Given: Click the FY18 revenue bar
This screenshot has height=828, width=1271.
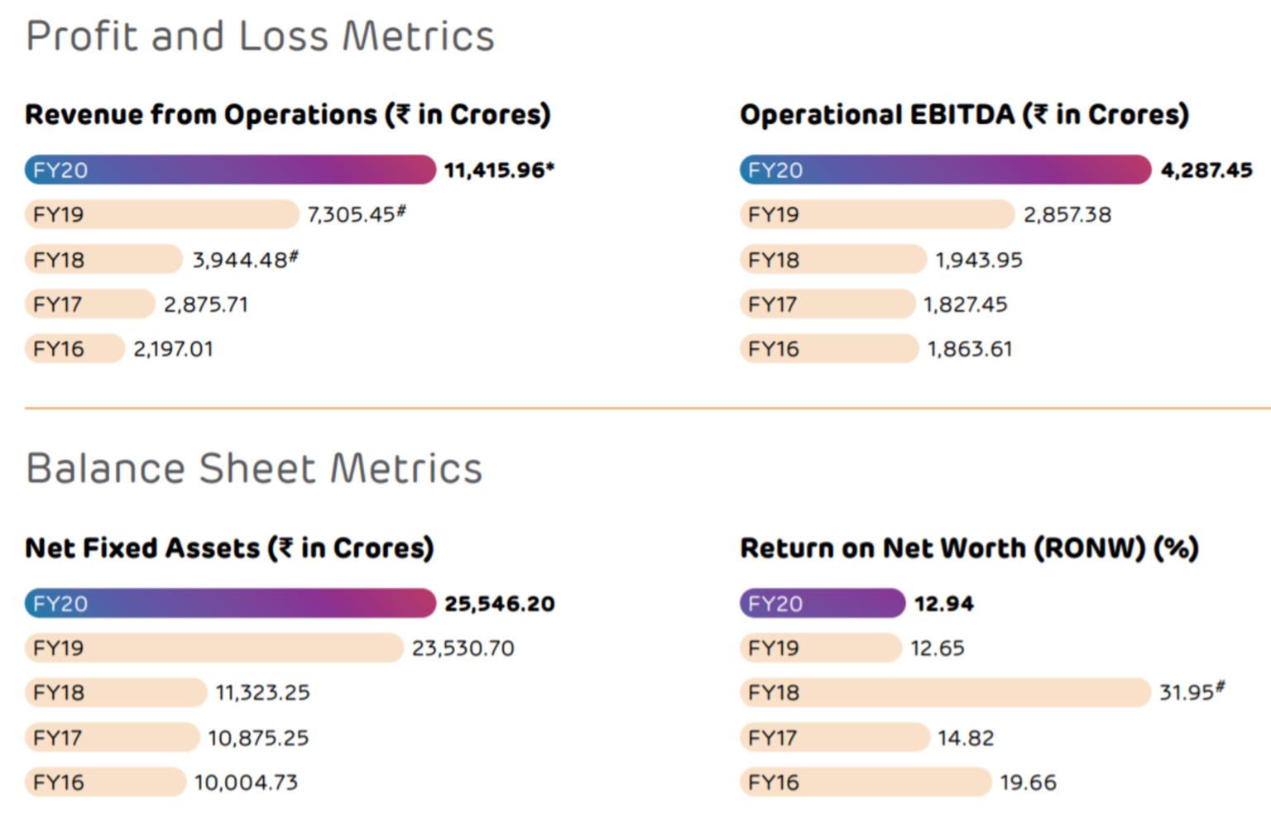Looking at the screenshot, I should pos(103,260).
